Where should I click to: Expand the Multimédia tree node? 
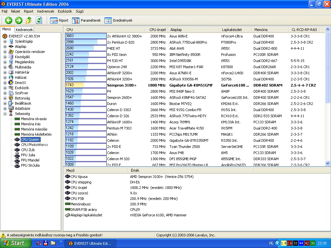click(5, 67)
